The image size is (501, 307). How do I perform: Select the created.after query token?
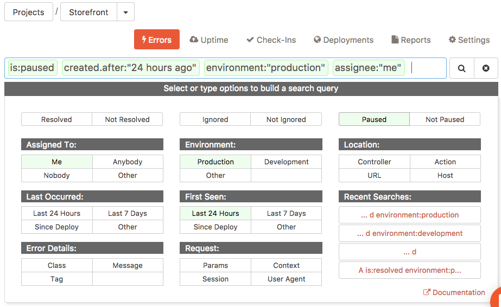coord(131,68)
